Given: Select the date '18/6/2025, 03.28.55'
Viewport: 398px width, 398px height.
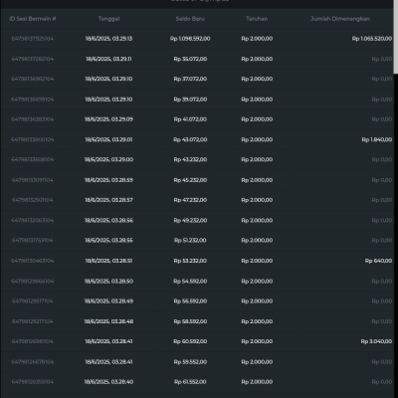Looking at the screenshot, I should click(x=108, y=240).
